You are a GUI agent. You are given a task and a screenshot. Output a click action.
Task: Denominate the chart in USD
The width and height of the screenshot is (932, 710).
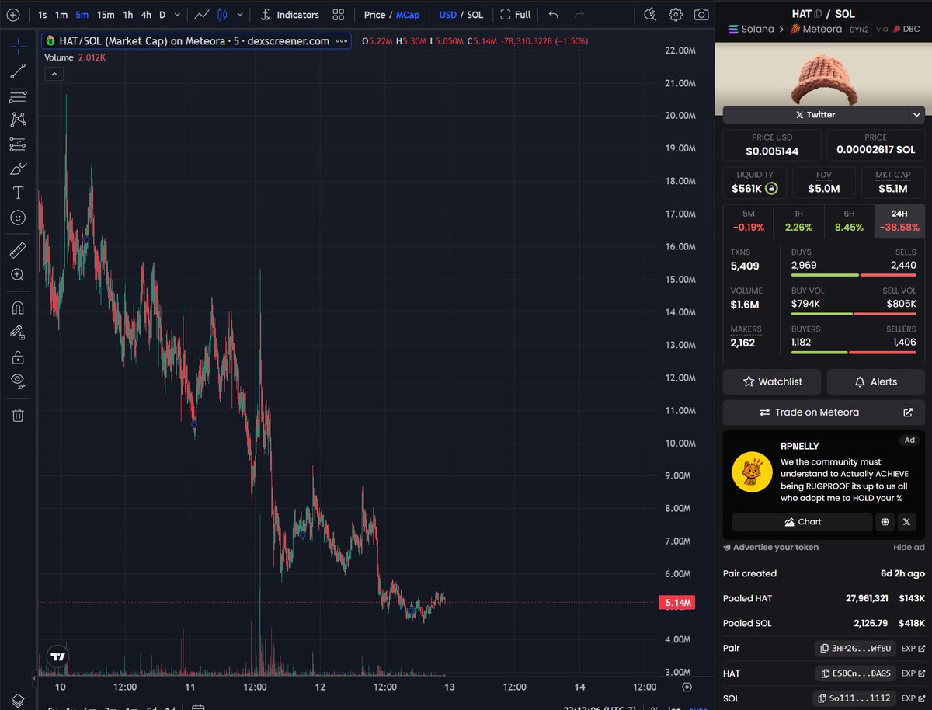[x=447, y=15]
